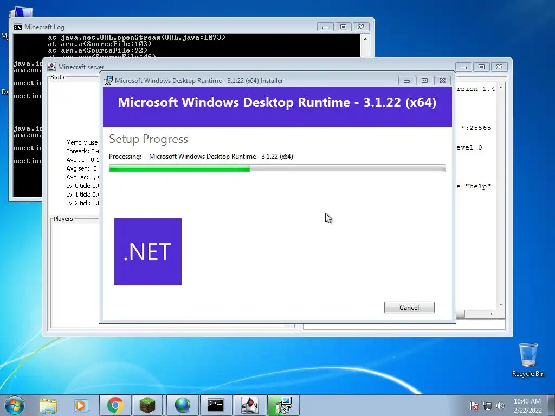The image size is (555, 416).
Task: Click the "Lvl 2 tick" stat line
Action: tap(82, 203)
